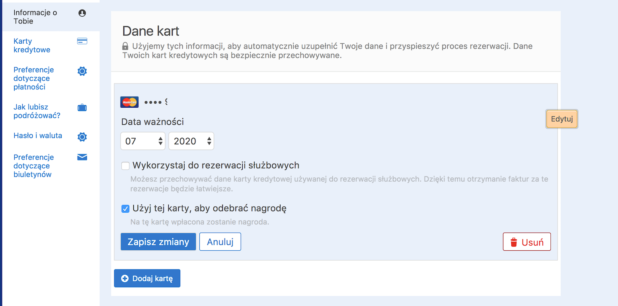Click the padlock icon under Dane kart

tap(126, 46)
